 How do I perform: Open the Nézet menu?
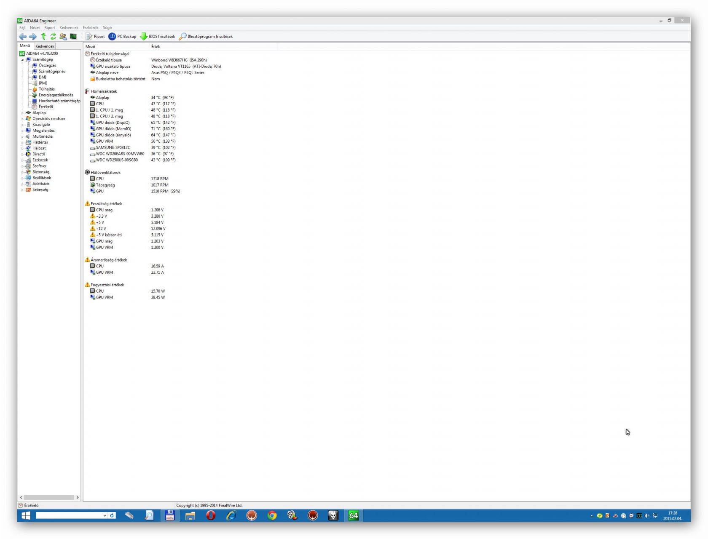tap(35, 28)
